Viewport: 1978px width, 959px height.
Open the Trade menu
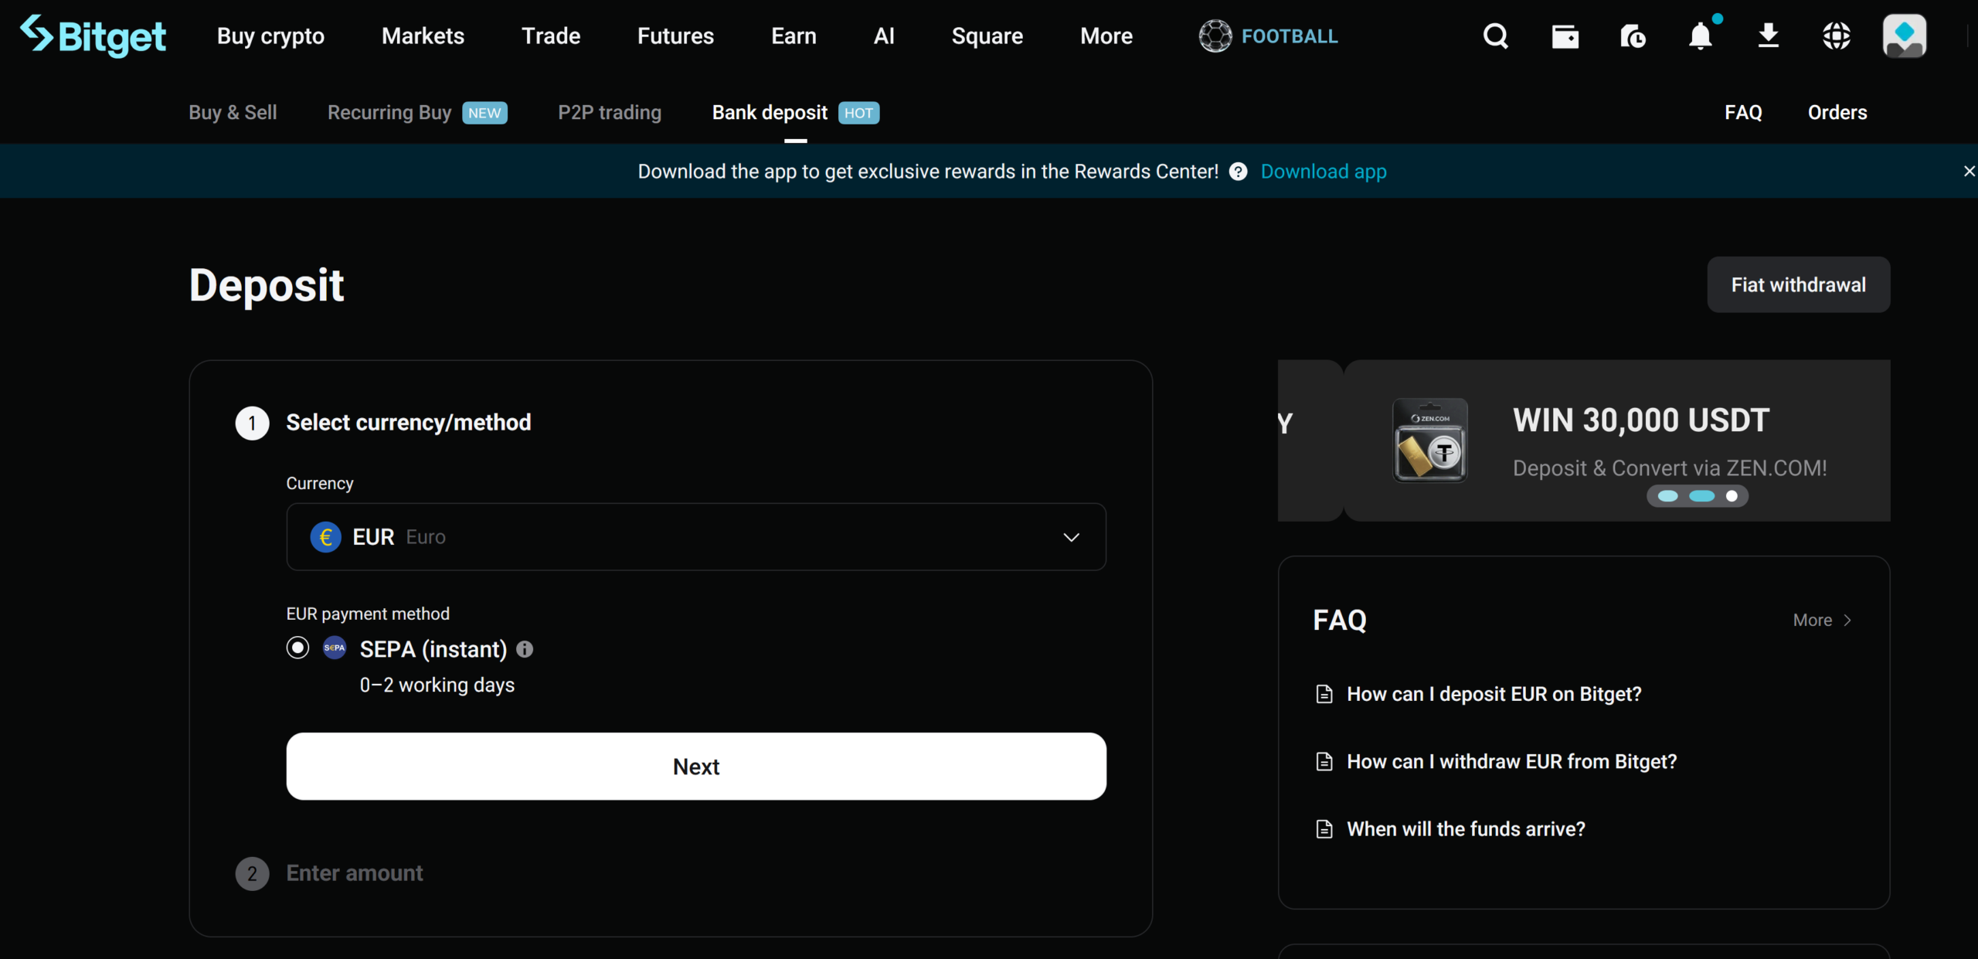tap(551, 36)
